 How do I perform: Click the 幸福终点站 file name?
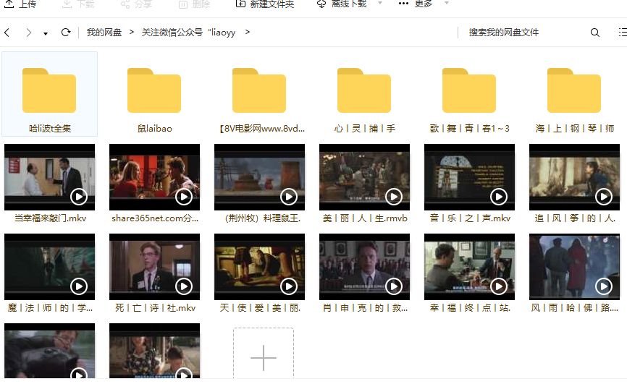[x=470, y=307]
